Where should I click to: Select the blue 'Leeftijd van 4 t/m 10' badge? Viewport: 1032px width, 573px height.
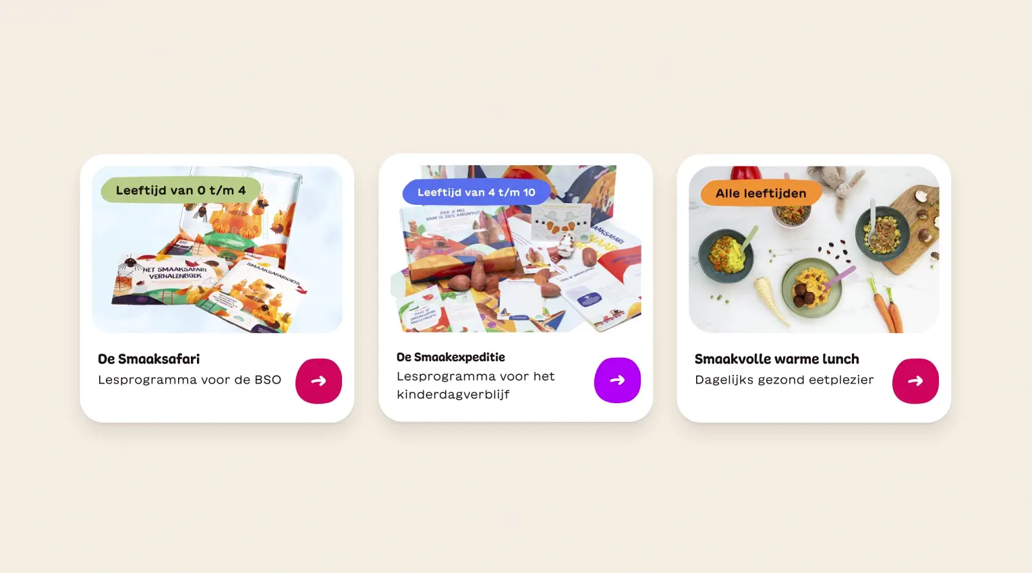(x=476, y=192)
